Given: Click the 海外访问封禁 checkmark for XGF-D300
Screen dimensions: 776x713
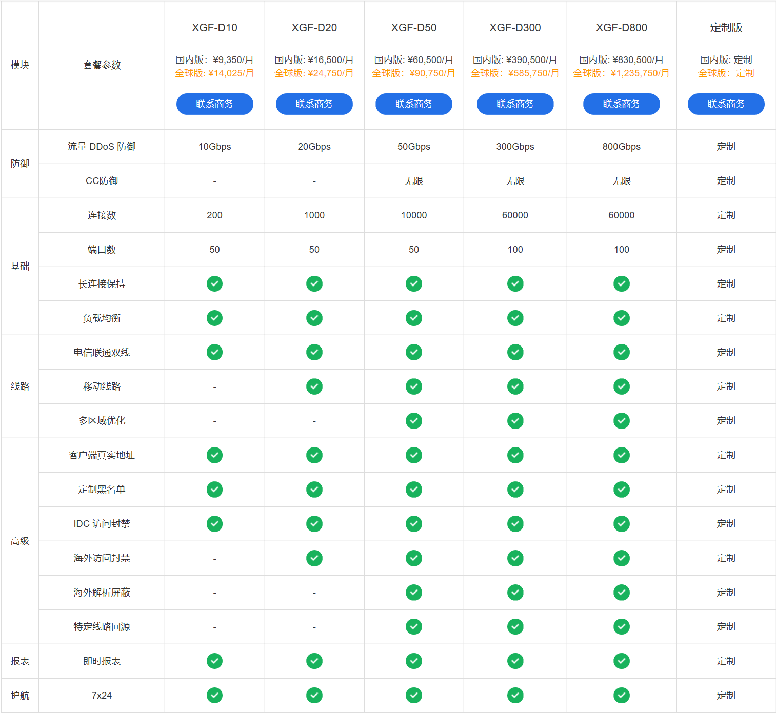Looking at the screenshot, I should coord(515,558).
